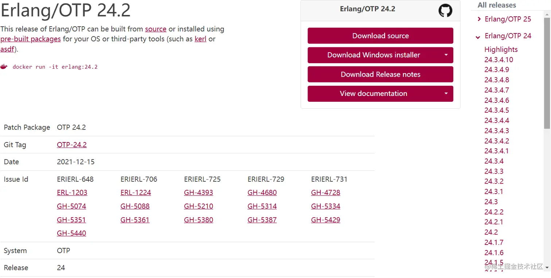Open the asdf link
The image size is (551, 278).
(7, 49)
